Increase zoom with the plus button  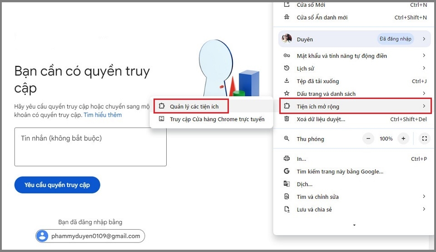[403, 138]
